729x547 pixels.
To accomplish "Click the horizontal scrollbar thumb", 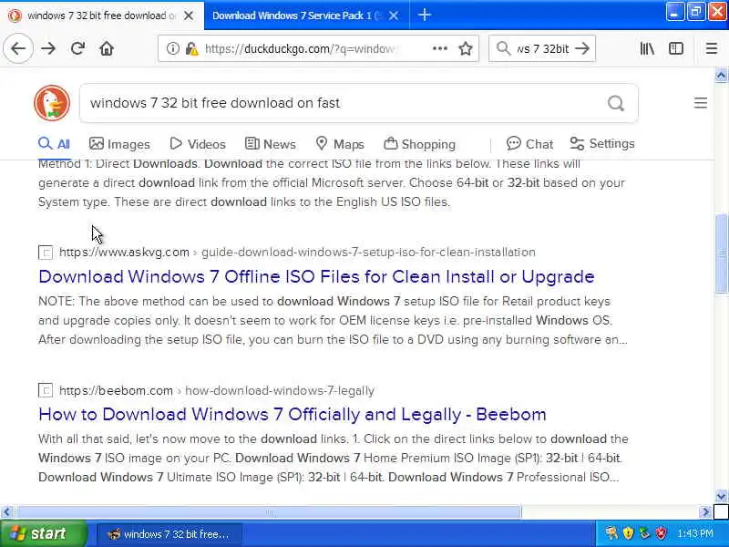I will (x=269, y=512).
